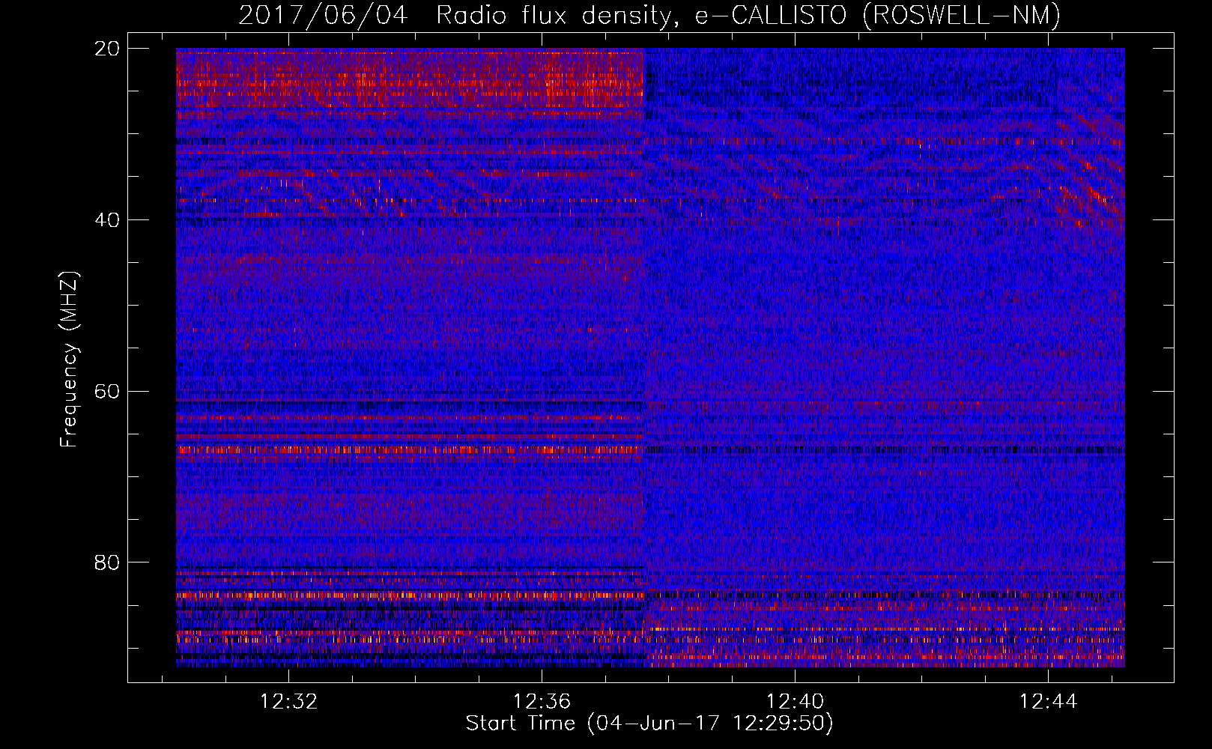This screenshot has height=749, width=1212.
Task: Click the bright red interference line near 67 MHz
Action: 410,450
